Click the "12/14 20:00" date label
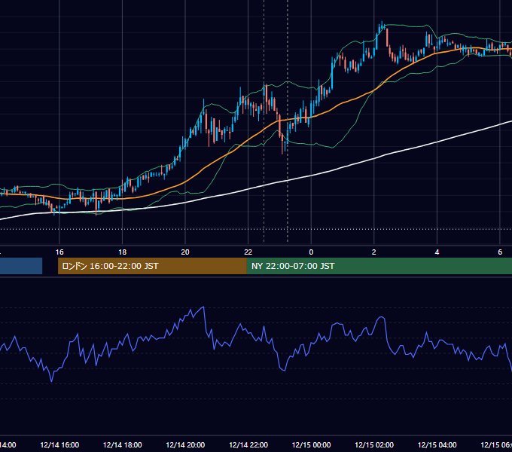Screen dimensions: 512x452 point(185,444)
